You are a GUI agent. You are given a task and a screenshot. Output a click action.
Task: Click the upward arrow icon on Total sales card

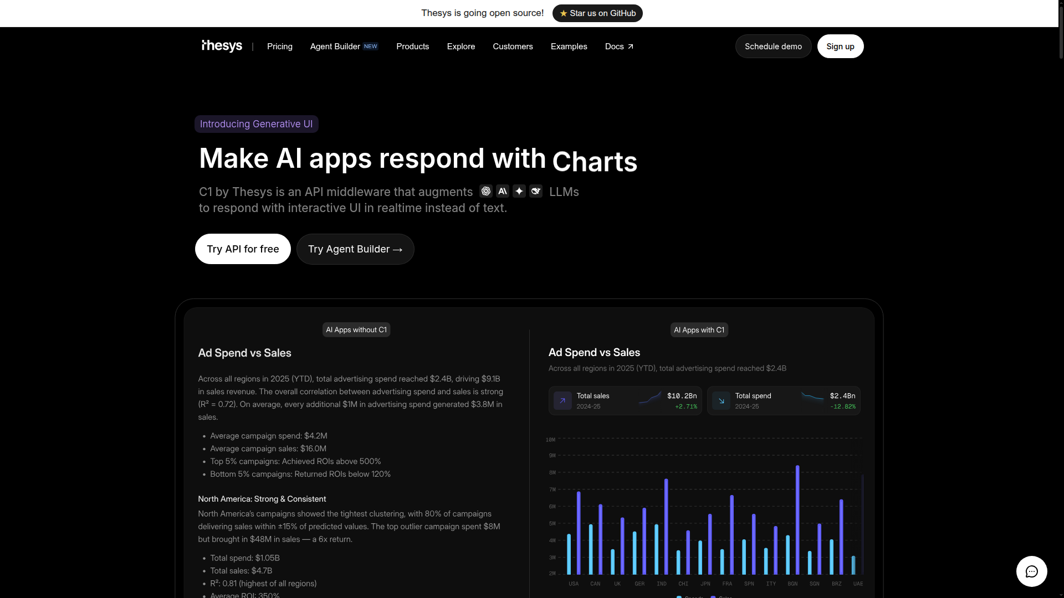coord(562,400)
